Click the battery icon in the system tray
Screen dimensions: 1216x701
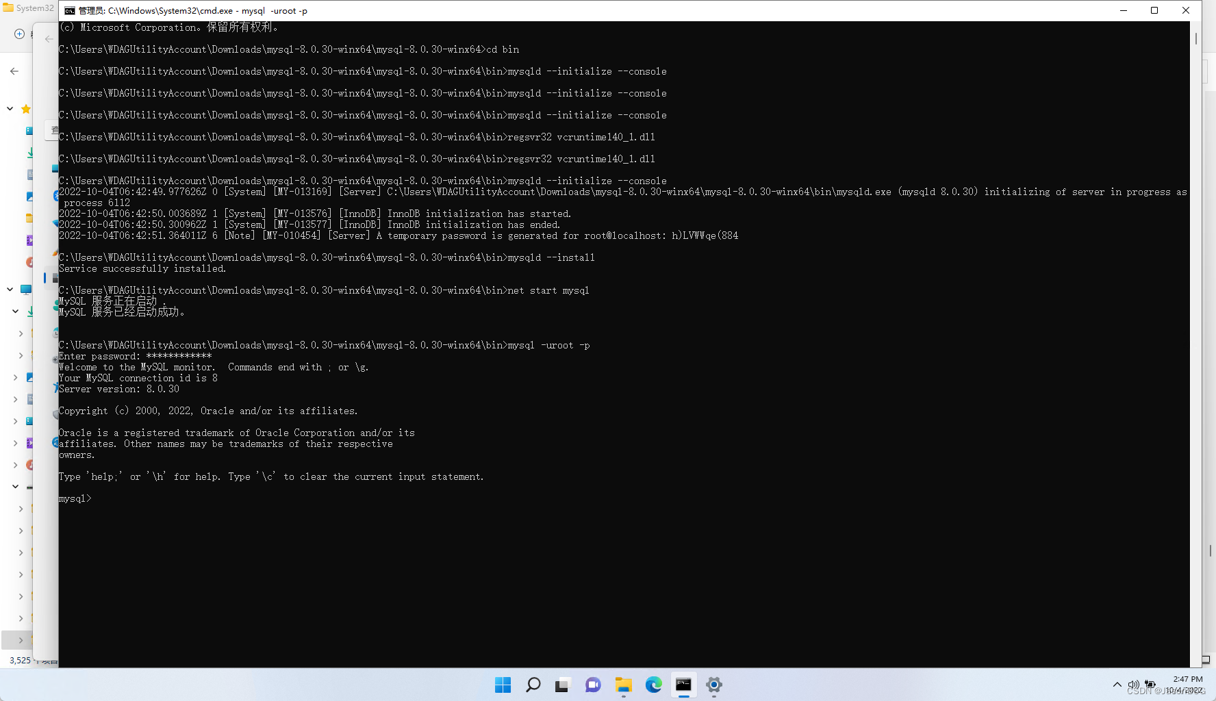[x=1151, y=685]
